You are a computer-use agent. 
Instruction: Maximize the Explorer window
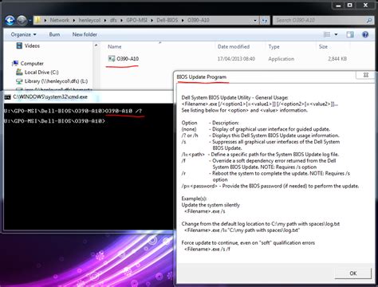[350, 5]
